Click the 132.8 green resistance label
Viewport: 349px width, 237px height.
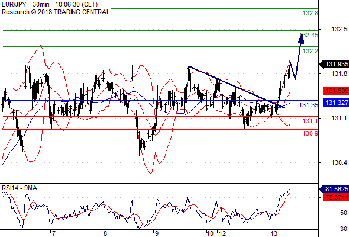[x=311, y=13]
